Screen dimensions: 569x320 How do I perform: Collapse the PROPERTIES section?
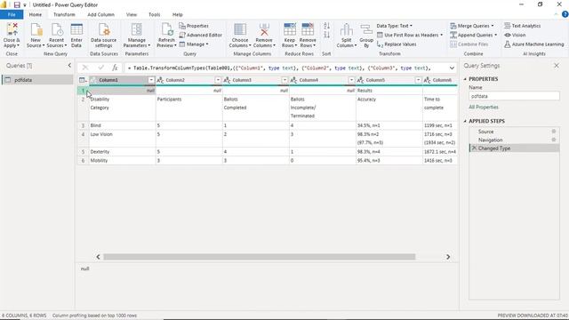[465, 79]
